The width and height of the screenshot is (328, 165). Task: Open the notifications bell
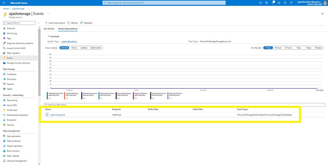point(273,3)
